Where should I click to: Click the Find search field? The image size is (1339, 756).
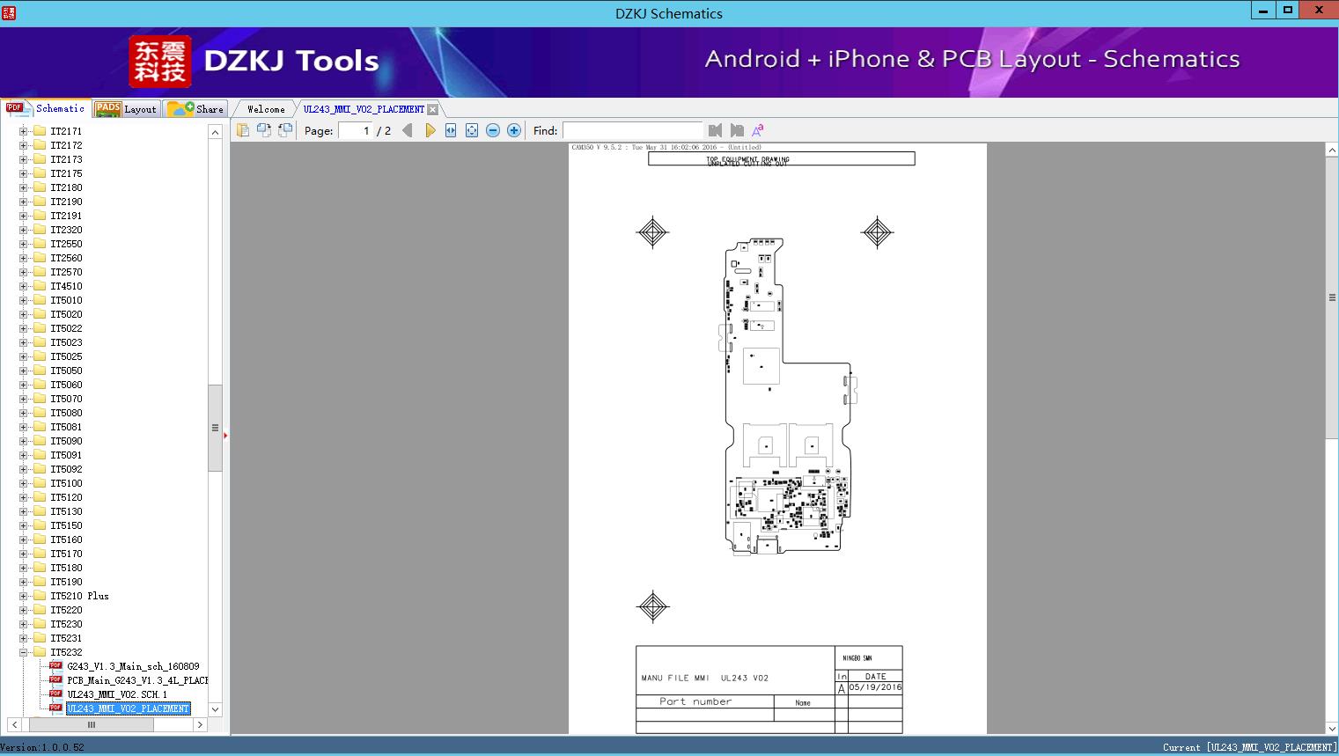632,130
